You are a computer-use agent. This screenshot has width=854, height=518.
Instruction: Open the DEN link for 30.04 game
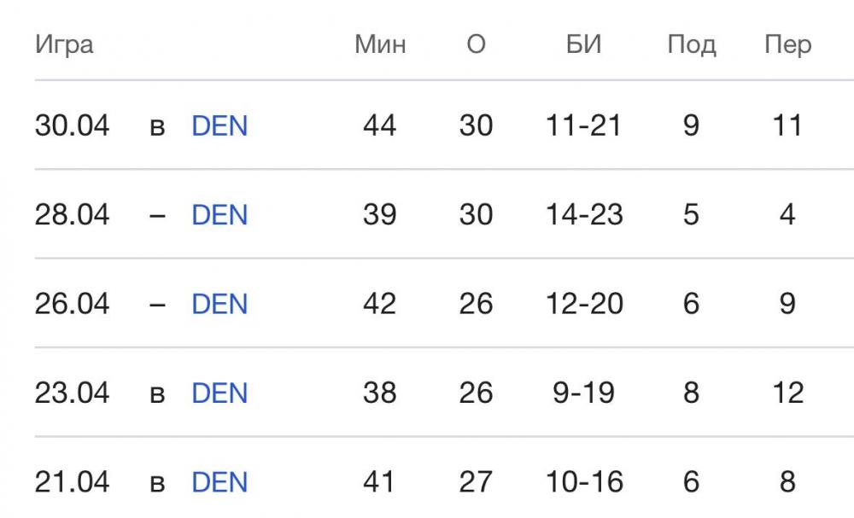pos(219,126)
